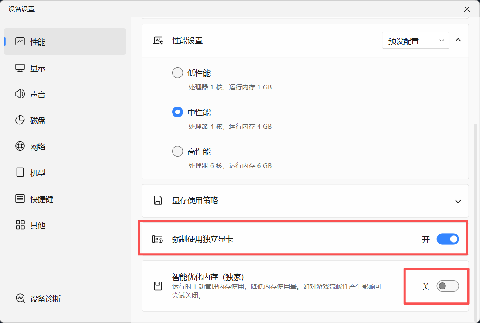Screen dimensions: 480x323
Task: Collapse the 性能设置 section
Action: point(458,40)
